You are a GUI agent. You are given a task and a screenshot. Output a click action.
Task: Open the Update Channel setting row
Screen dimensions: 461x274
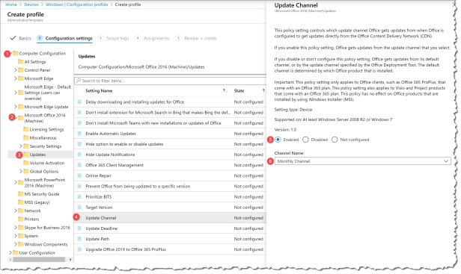pos(170,218)
